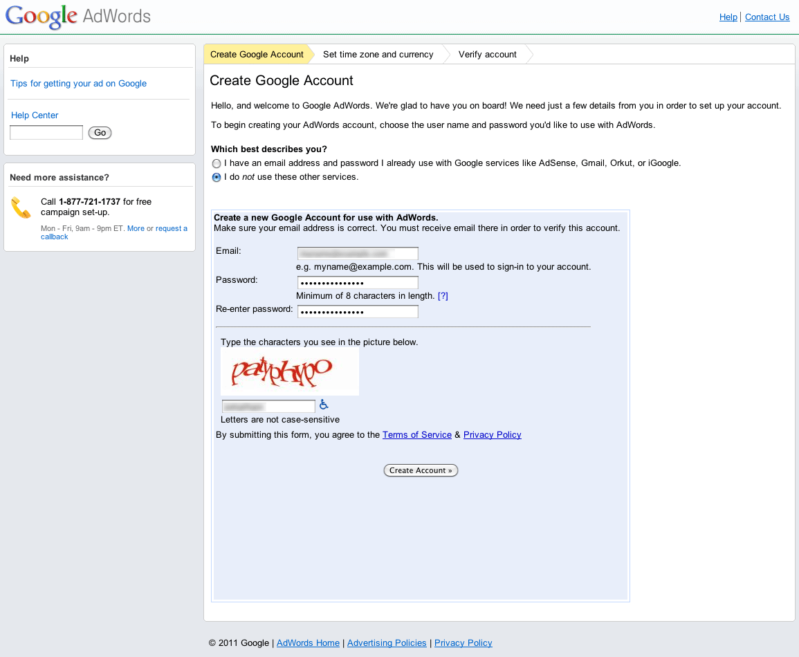Open the Contact Us link

click(767, 17)
